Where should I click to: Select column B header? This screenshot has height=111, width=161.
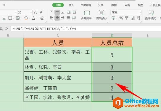click(8, 36)
